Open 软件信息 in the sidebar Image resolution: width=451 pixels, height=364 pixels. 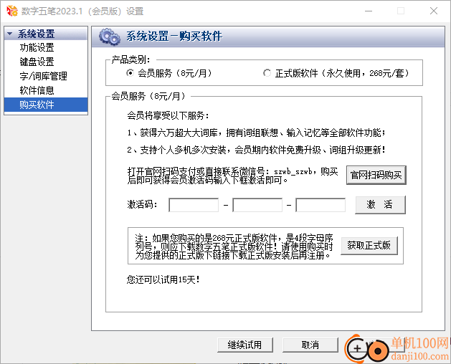[x=37, y=90]
